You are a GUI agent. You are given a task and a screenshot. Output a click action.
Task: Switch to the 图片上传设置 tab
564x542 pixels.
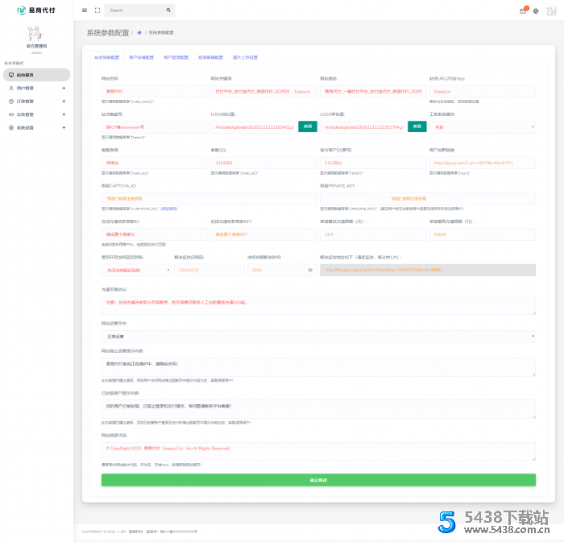click(246, 58)
